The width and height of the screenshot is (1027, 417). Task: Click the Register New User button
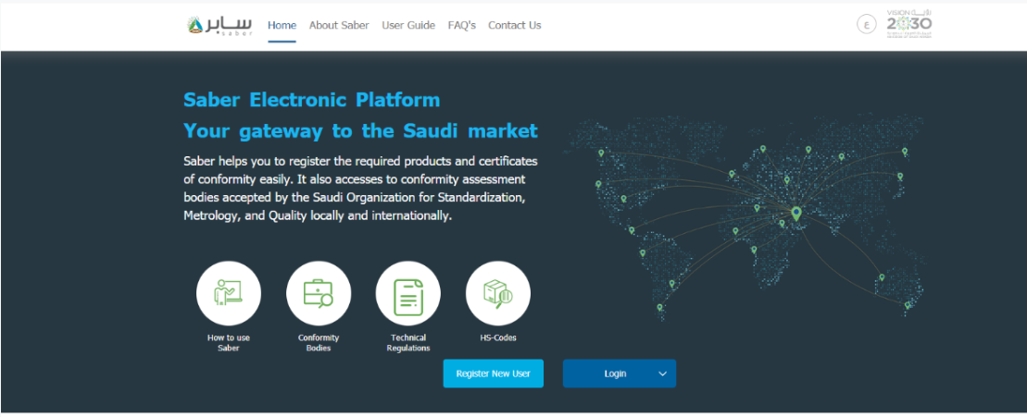pyautogui.click(x=494, y=374)
